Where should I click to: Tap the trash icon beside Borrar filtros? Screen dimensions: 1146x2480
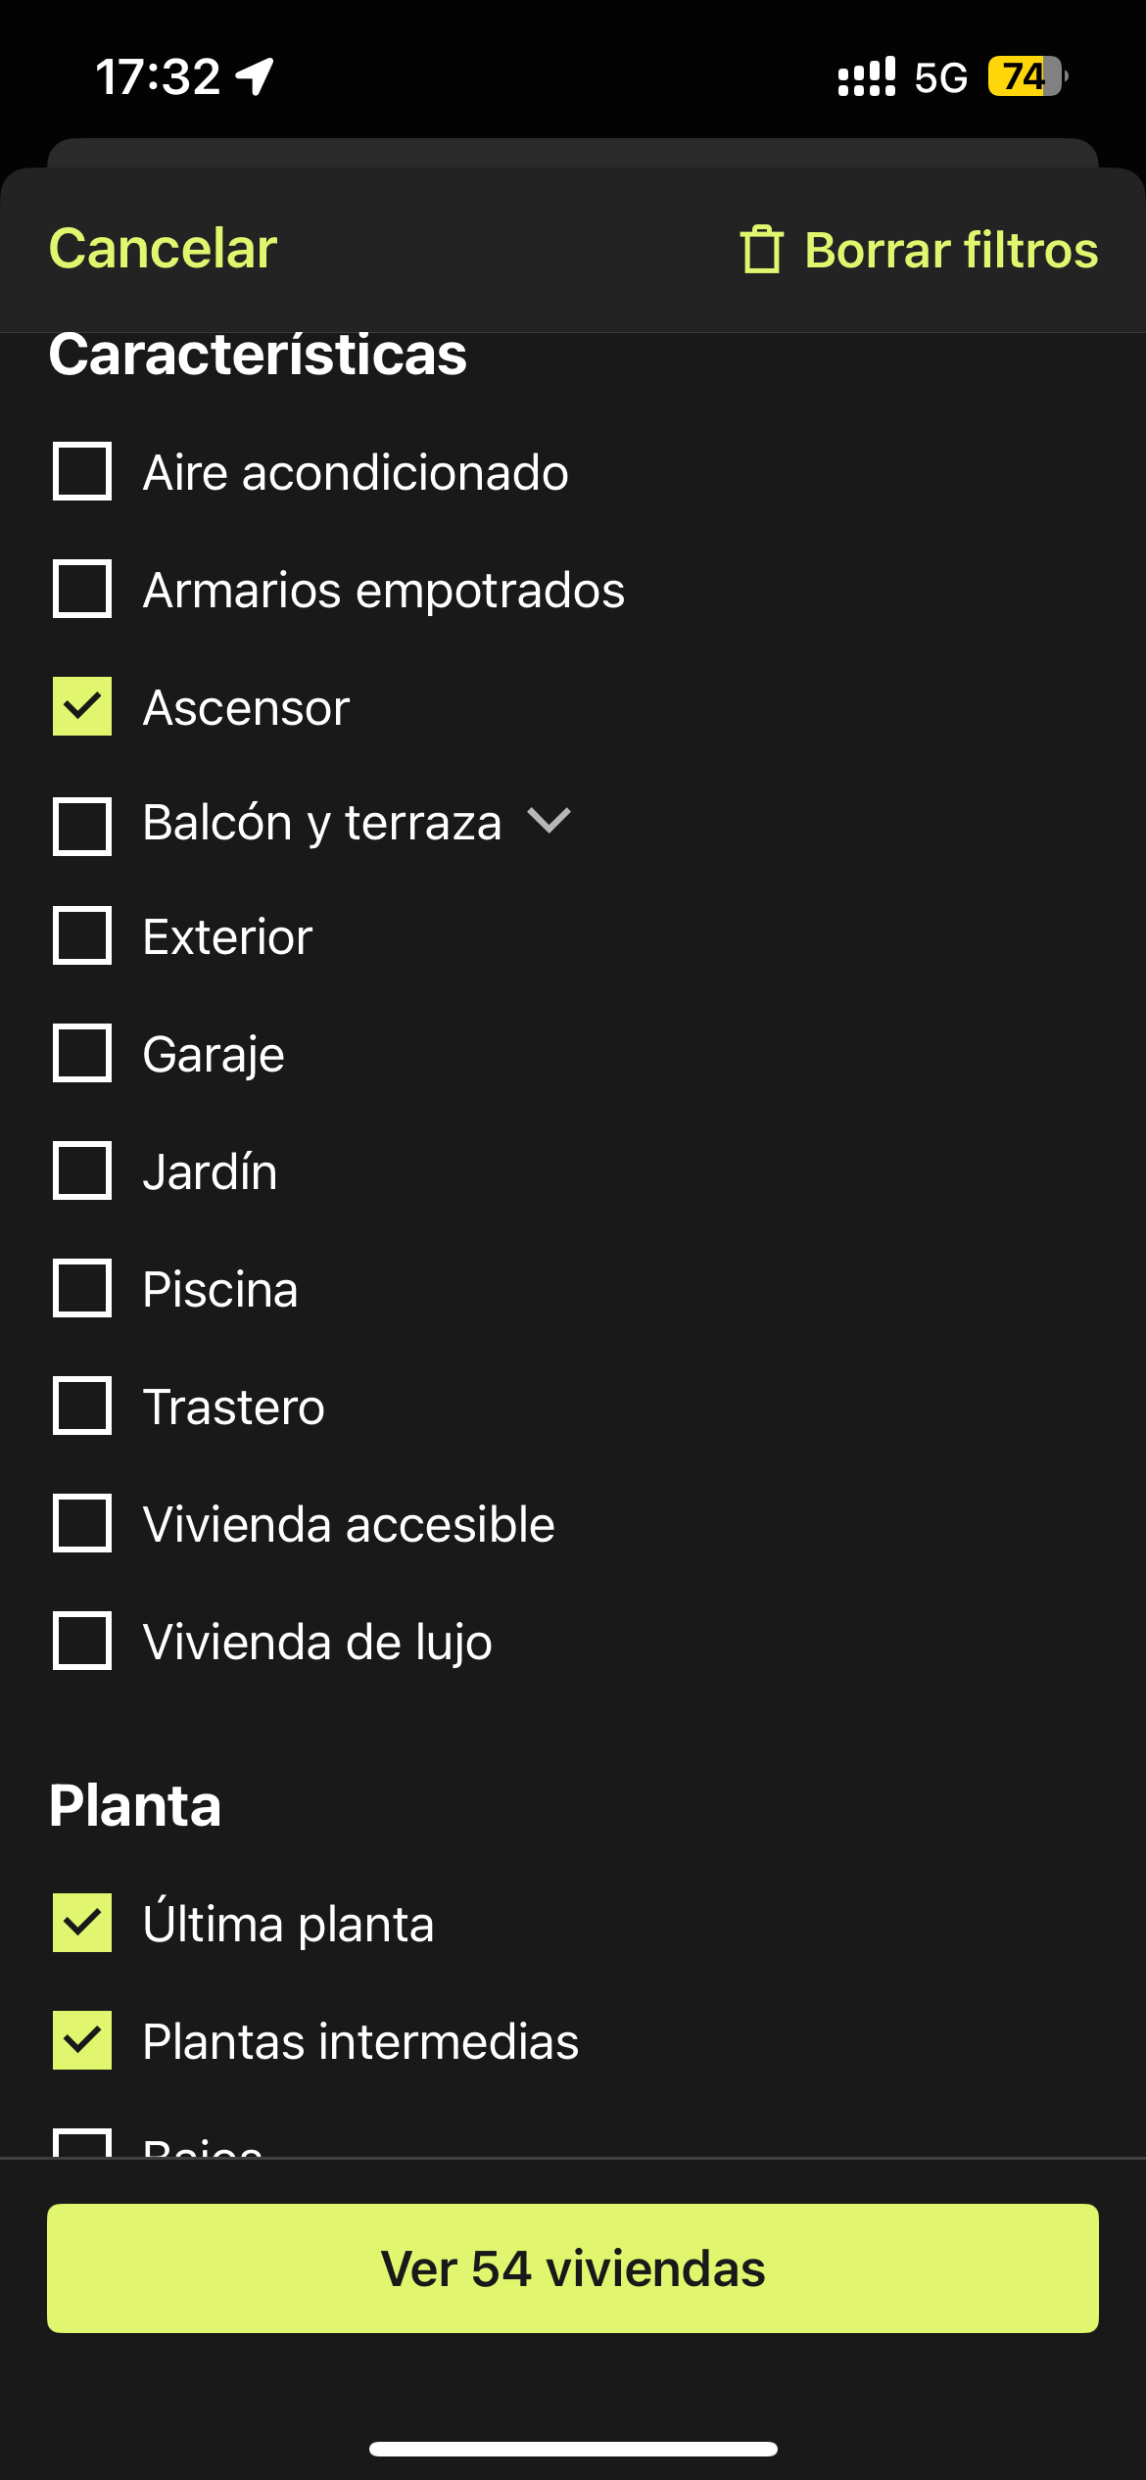761,249
